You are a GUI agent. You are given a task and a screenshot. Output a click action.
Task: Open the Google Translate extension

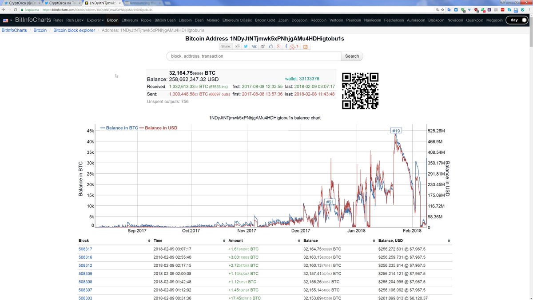pyautogui.click(x=449, y=9)
